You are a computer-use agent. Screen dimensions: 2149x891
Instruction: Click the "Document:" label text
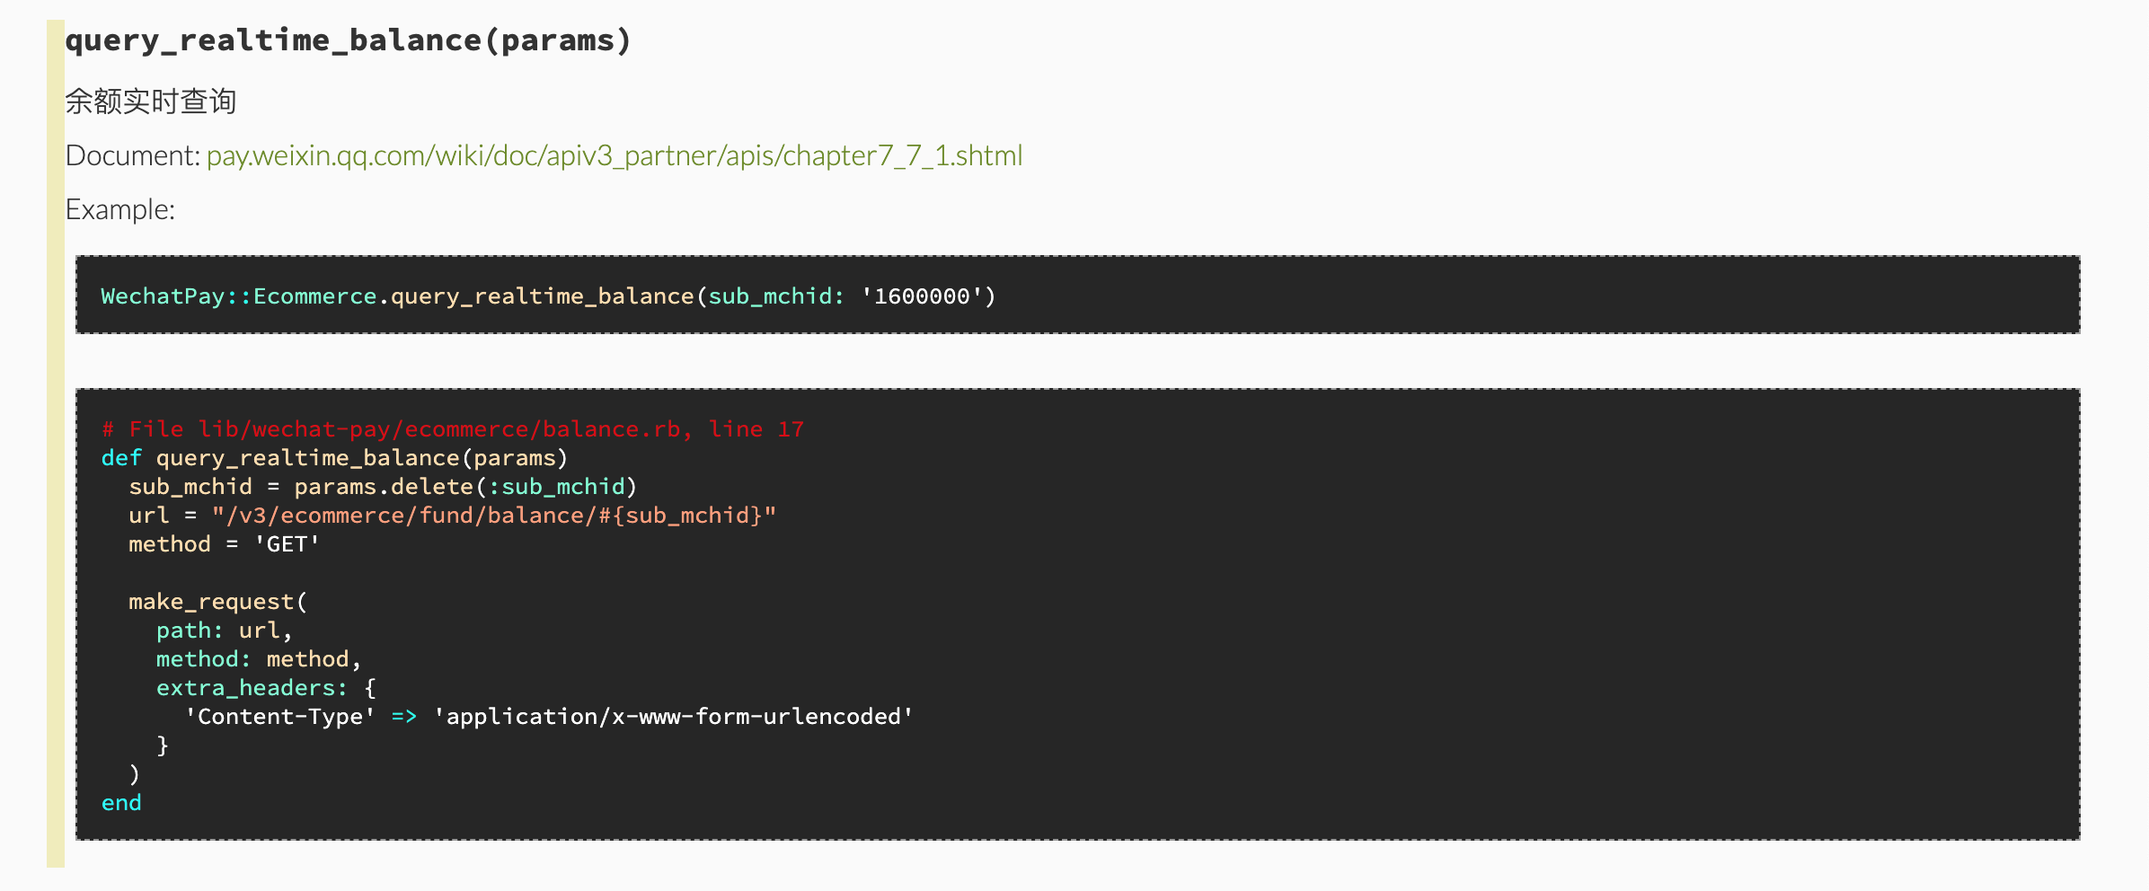pyautogui.click(x=132, y=156)
